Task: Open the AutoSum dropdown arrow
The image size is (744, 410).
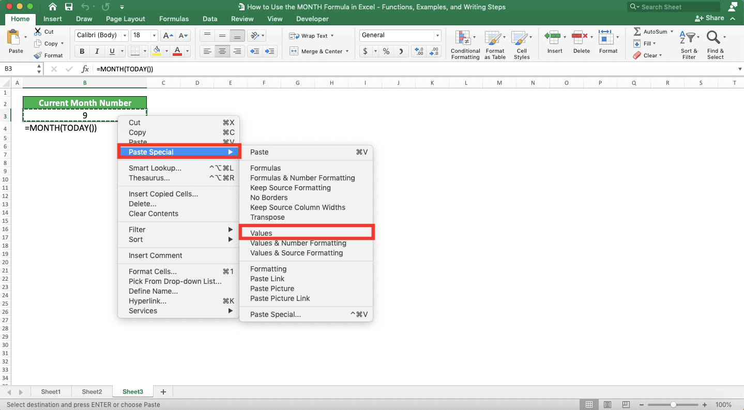Action: pos(672,32)
